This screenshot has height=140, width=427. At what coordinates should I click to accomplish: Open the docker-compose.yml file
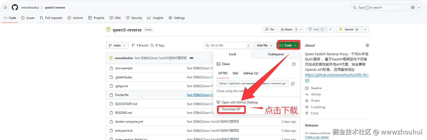tap(129, 122)
